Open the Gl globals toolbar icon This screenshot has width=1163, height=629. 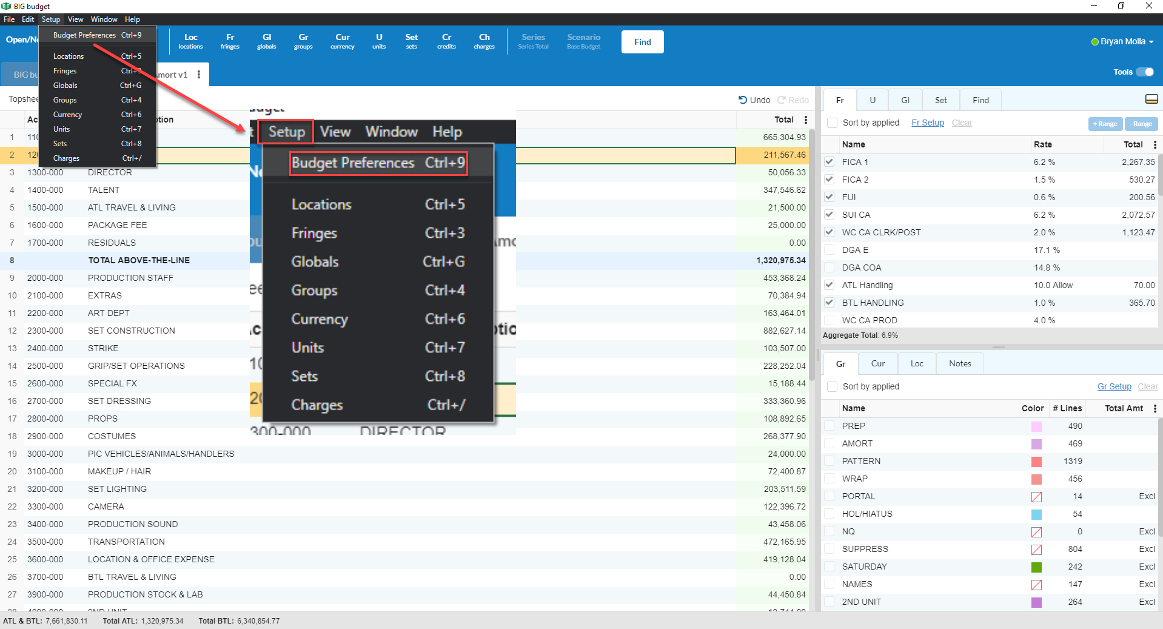267,41
